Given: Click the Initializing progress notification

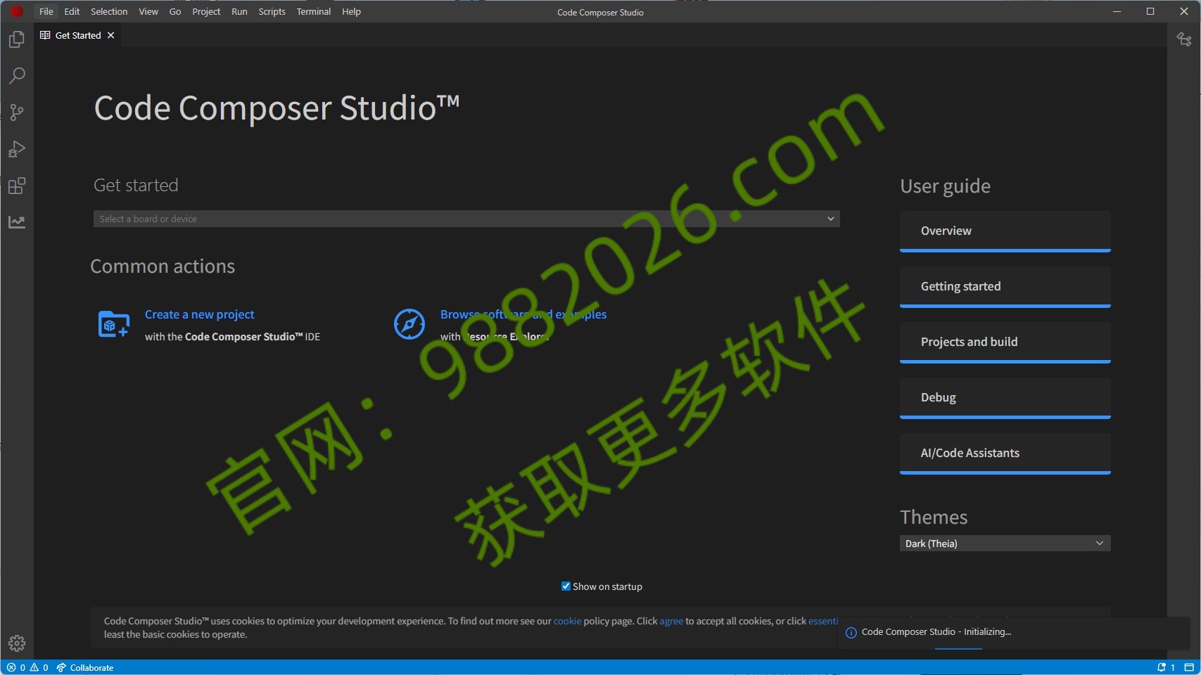Looking at the screenshot, I should [1013, 633].
